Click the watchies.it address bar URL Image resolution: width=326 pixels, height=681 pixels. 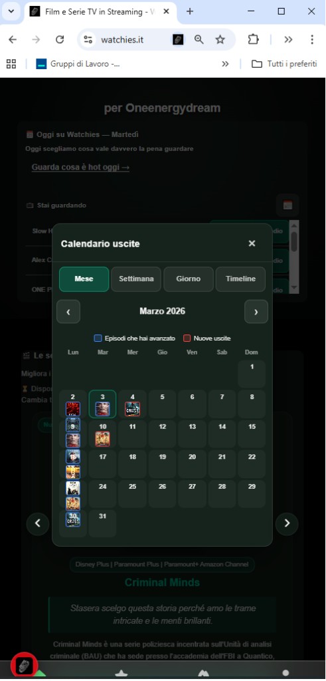click(122, 40)
